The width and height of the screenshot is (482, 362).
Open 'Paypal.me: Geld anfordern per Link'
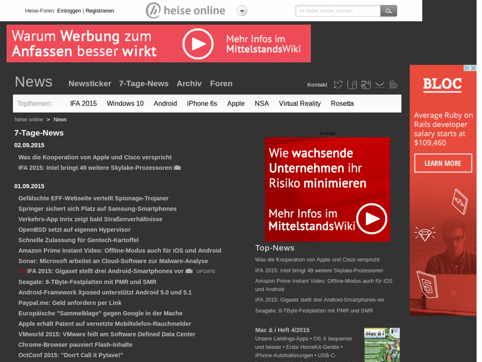[70, 303]
